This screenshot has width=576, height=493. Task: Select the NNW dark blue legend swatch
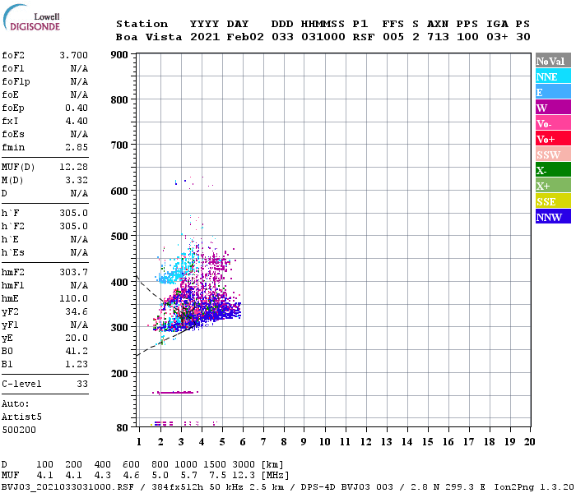[553, 217]
